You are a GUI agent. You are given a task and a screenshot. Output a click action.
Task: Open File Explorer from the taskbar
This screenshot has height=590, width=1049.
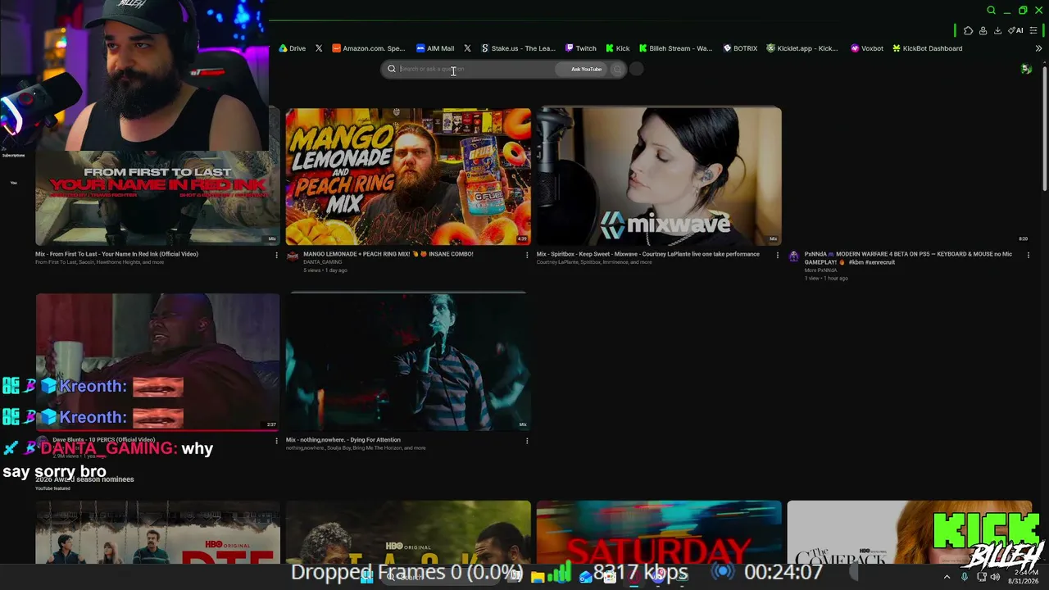point(538,577)
